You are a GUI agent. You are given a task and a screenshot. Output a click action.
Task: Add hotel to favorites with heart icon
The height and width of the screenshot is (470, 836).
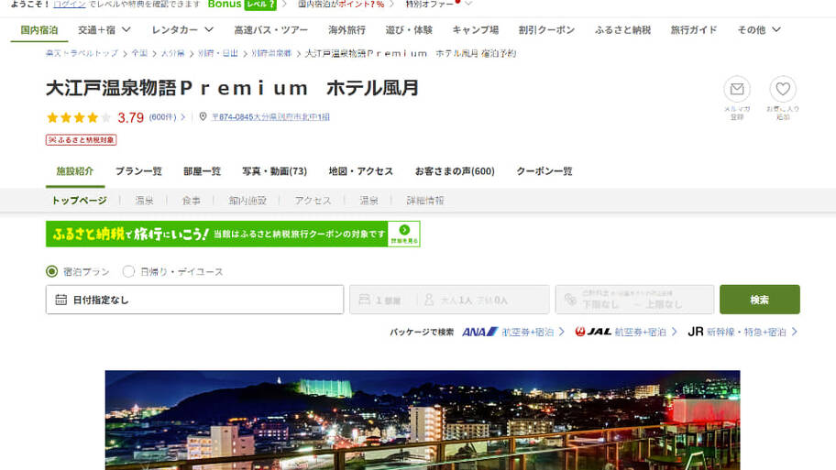click(x=783, y=90)
